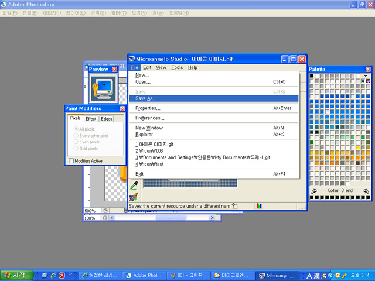Expand hidden system tray icons with the arrow
The width and height of the screenshot is (375, 281).
coord(331,276)
